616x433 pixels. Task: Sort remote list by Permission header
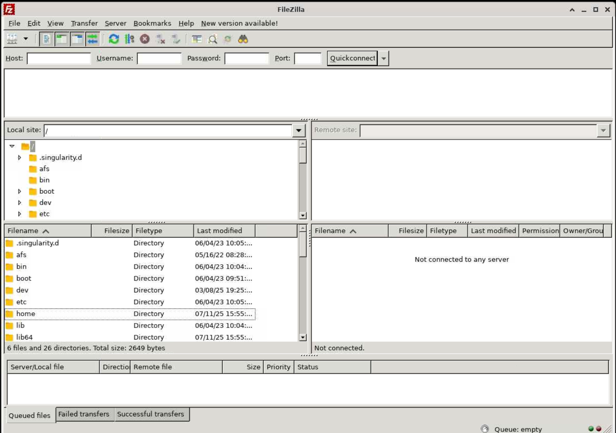(x=540, y=231)
